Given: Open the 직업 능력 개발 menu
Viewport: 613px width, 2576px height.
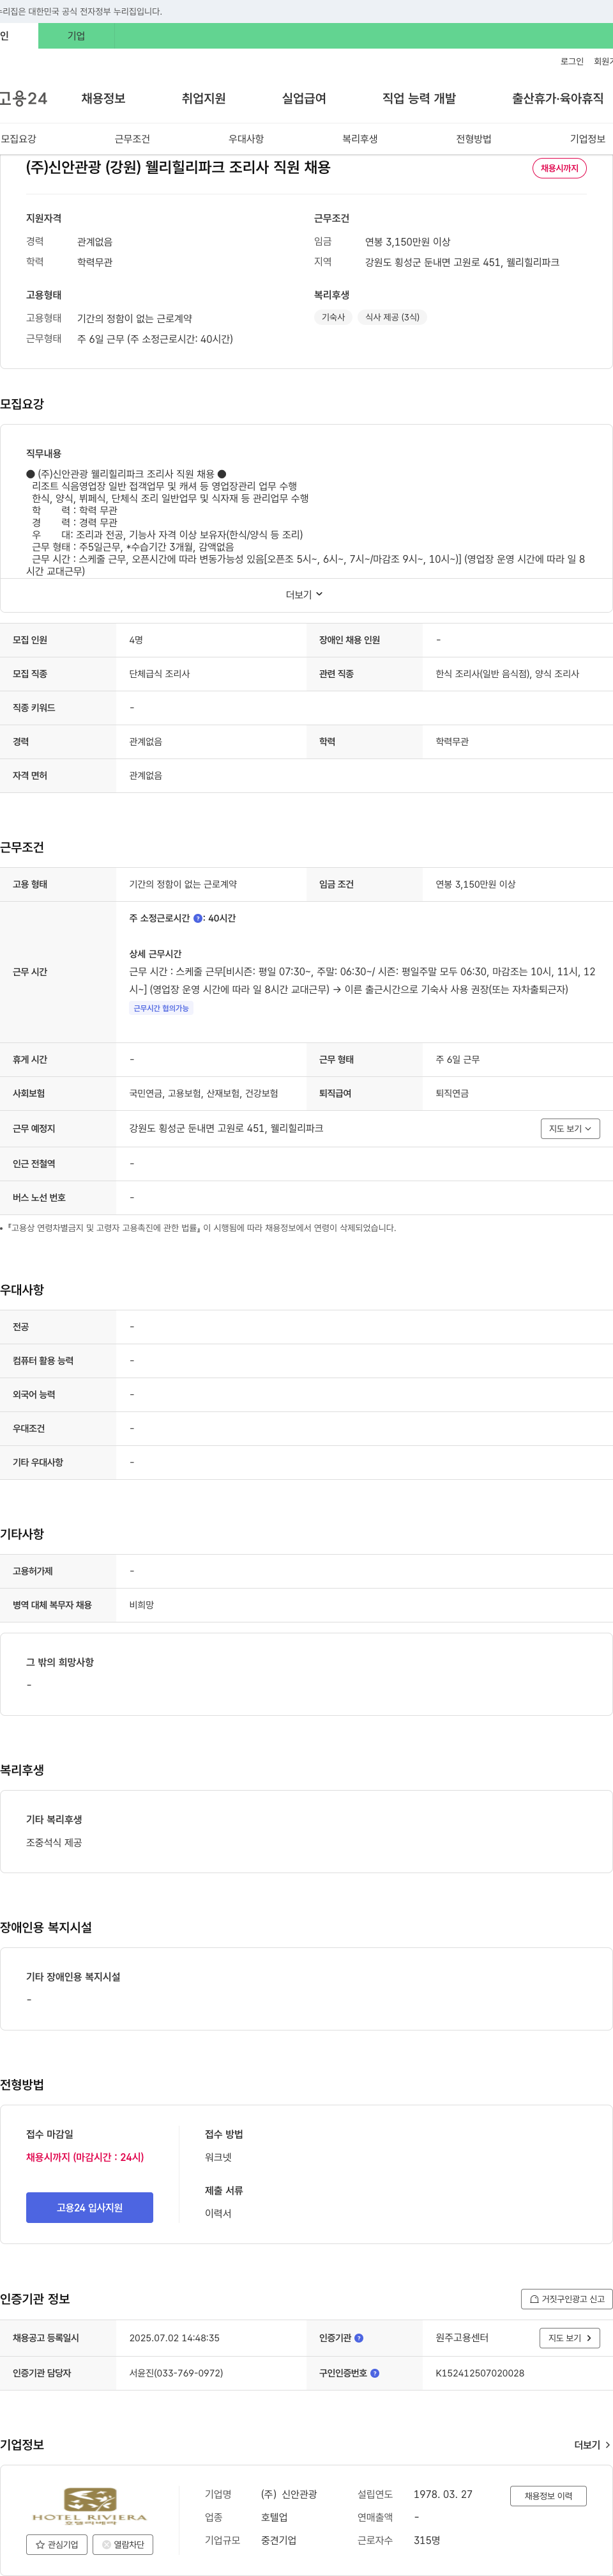Looking at the screenshot, I should [420, 98].
